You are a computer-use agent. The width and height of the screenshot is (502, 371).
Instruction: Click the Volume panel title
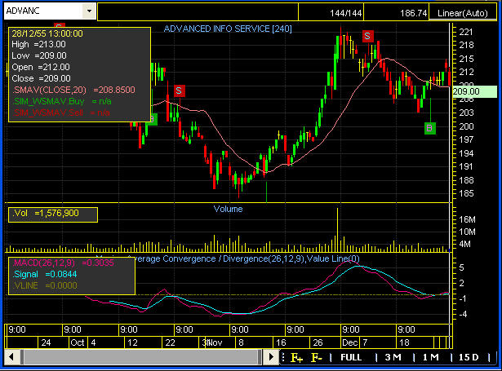click(228, 210)
